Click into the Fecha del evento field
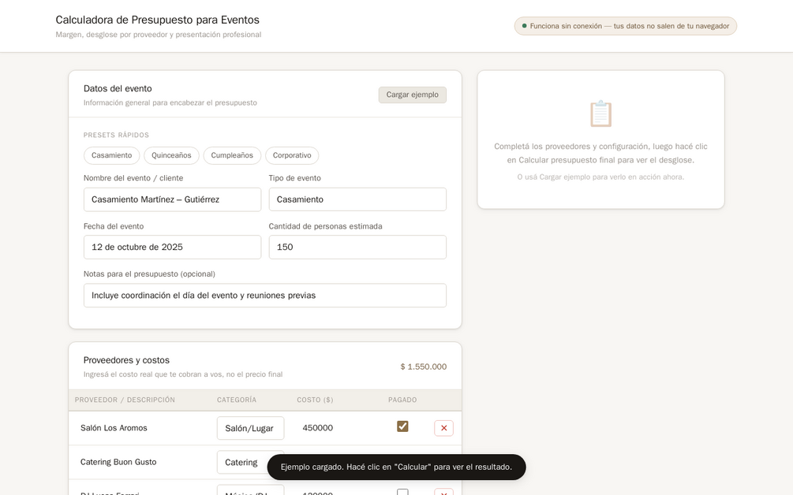 173,247
